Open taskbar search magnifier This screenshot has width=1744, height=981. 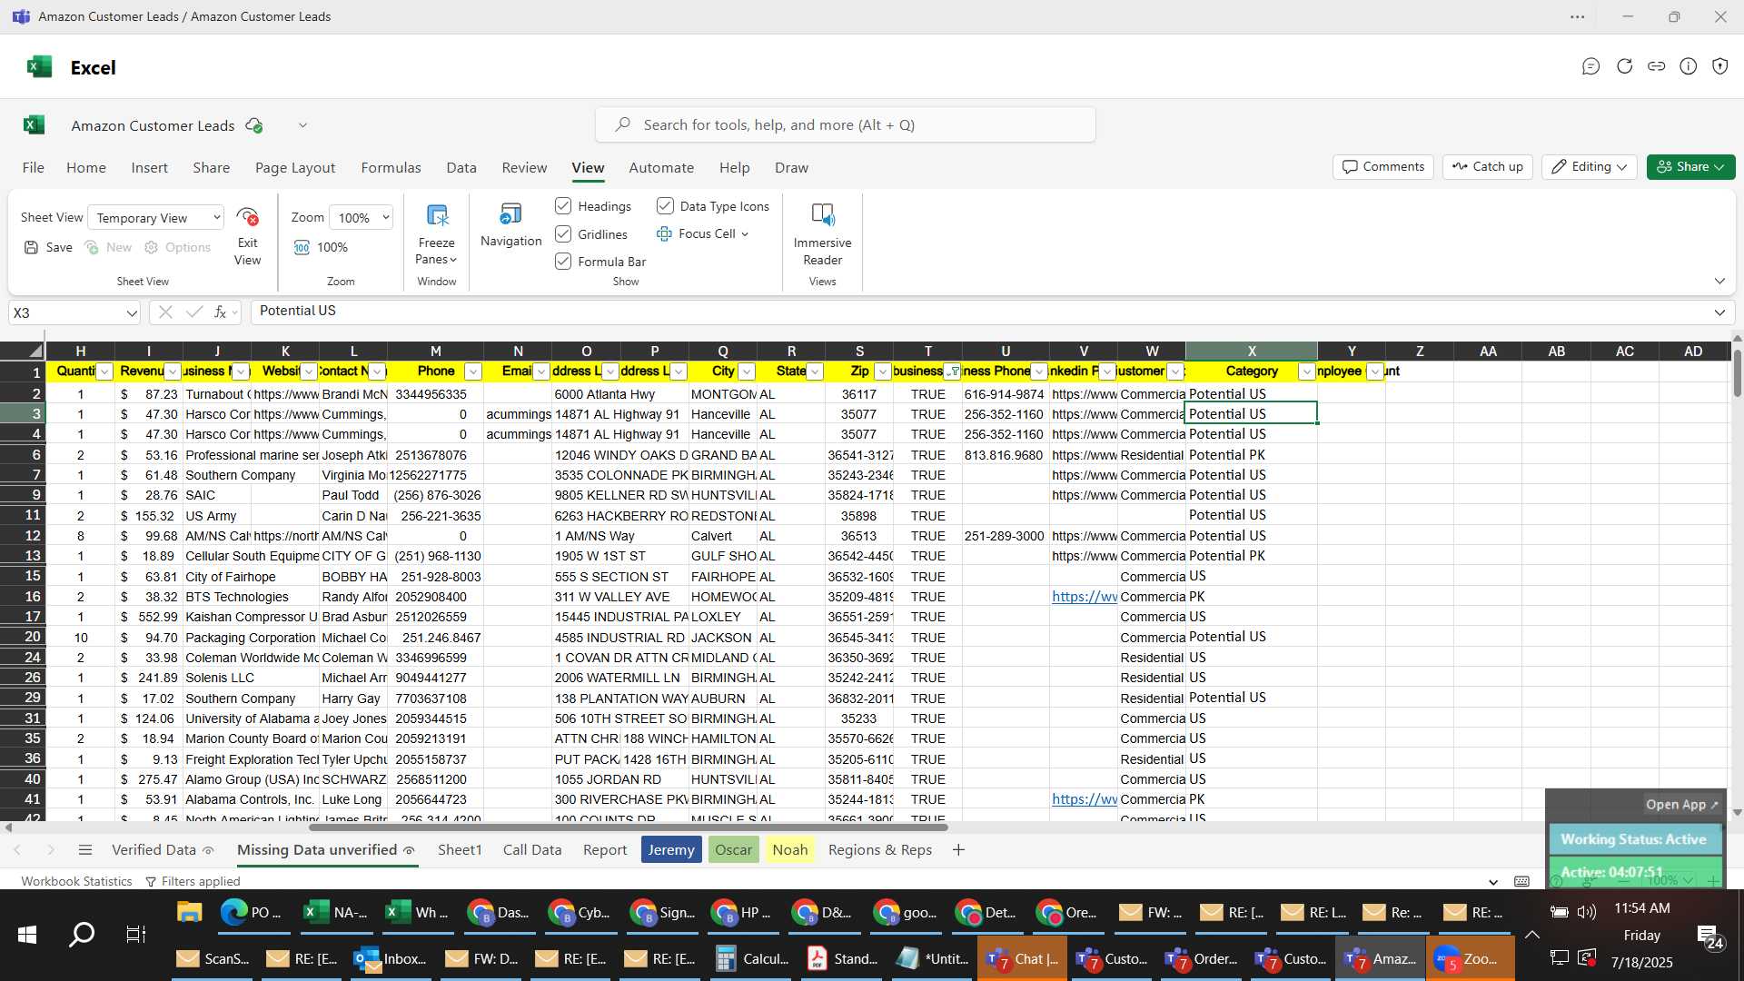(x=82, y=934)
